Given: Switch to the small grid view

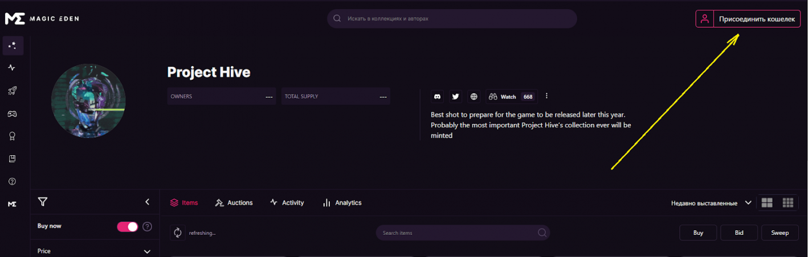Looking at the screenshot, I should [788, 203].
